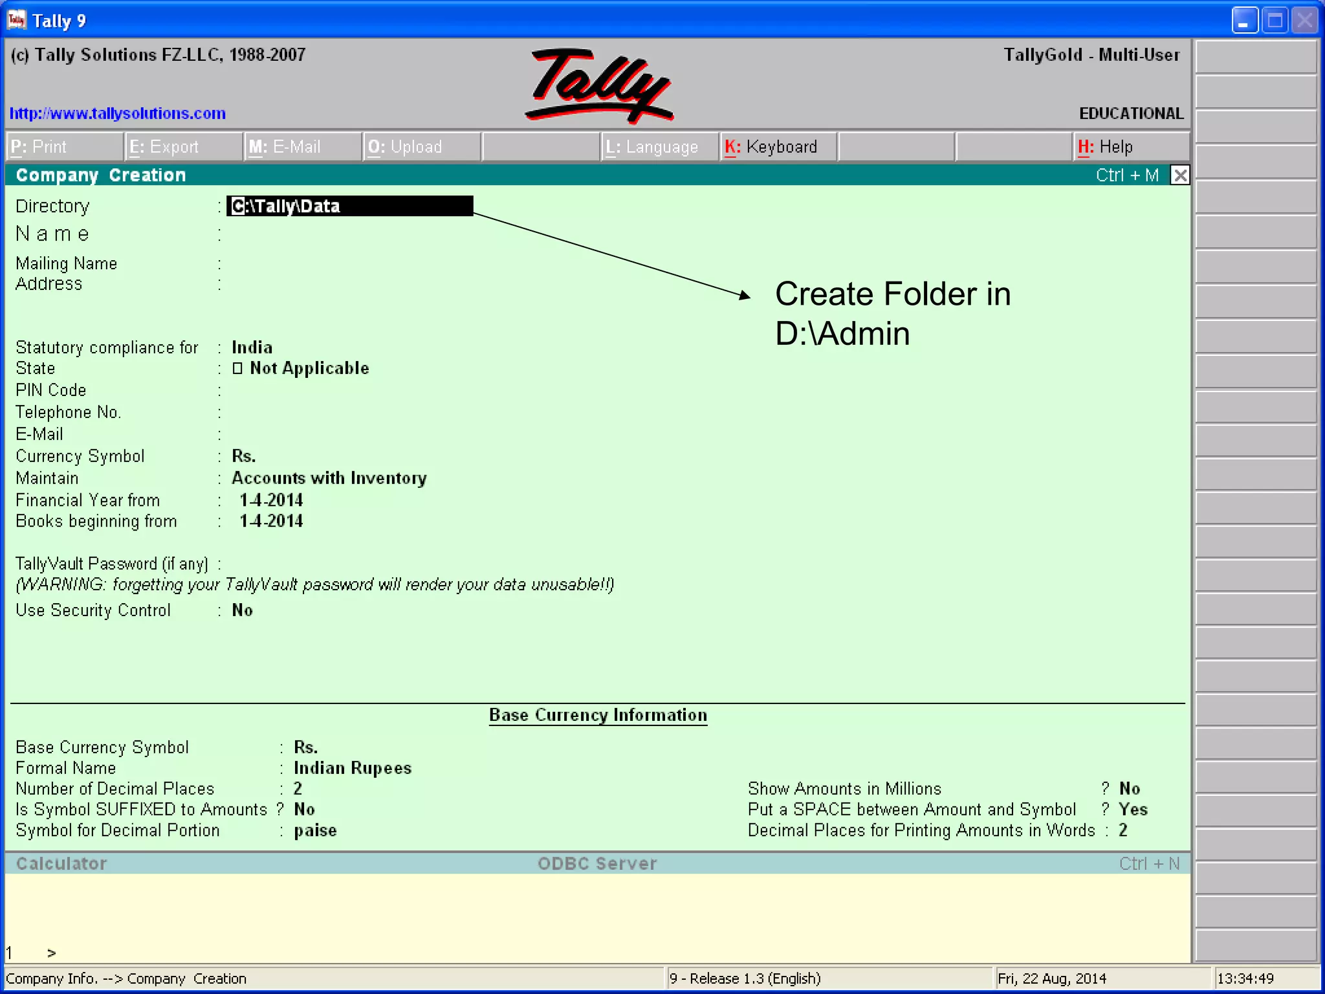The height and width of the screenshot is (994, 1325).
Task: Toggle Is Symbol SUFFIXED to Amounts
Action: coord(304,810)
